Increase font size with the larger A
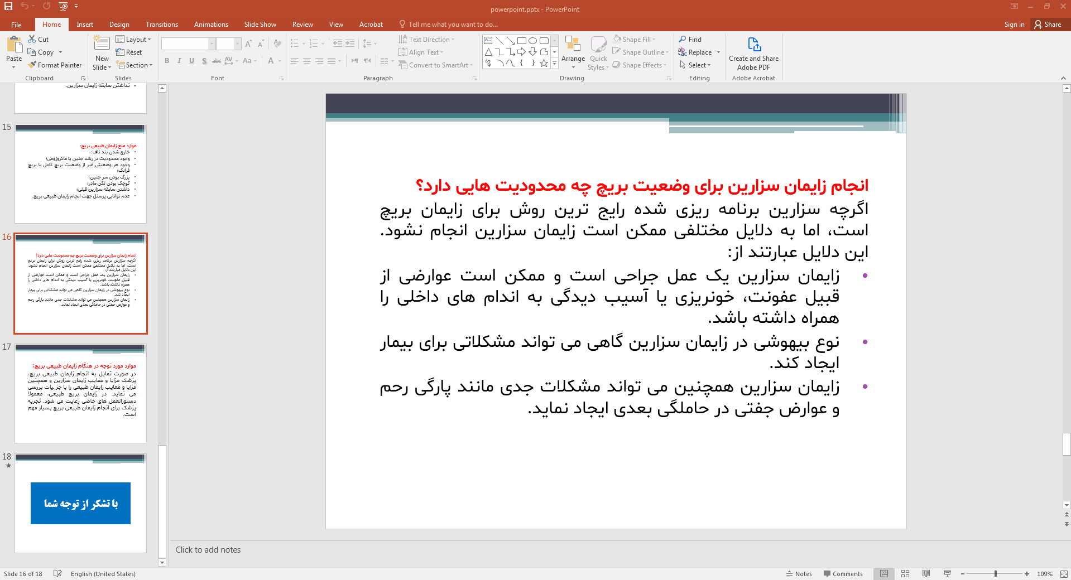Image resolution: width=1071 pixels, height=580 pixels. [x=248, y=43]
